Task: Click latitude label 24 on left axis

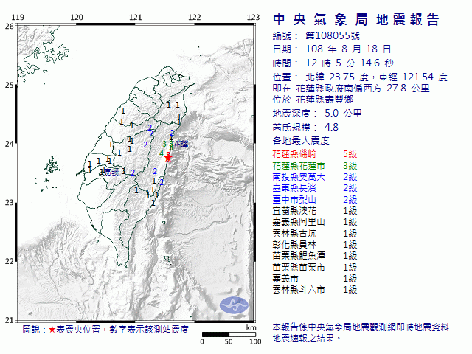Action: (9, 144)
